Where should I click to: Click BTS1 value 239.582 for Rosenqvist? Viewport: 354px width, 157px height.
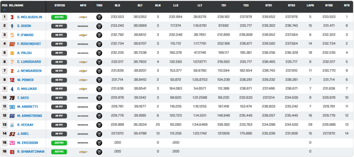pos(269,44)
